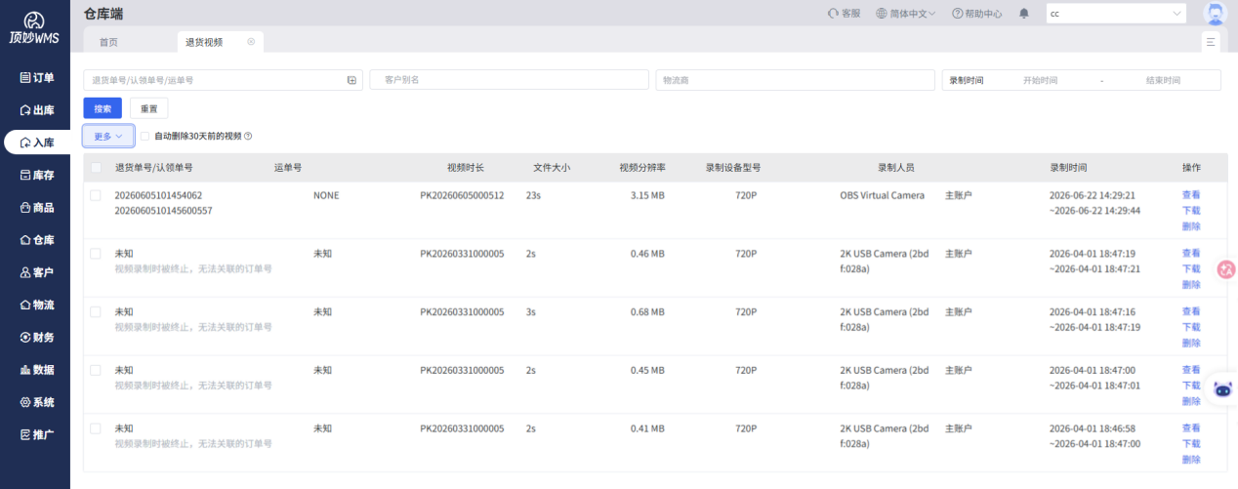This screenshot has height=489, width=1238.
Task: Click the 文件大小 column header
Action: 552,168
